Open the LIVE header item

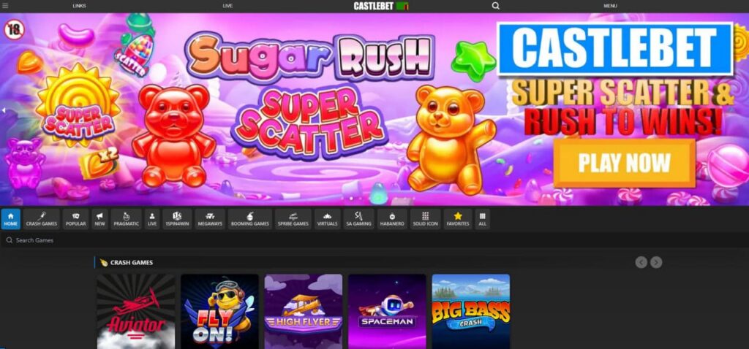[x=227, y=6]
